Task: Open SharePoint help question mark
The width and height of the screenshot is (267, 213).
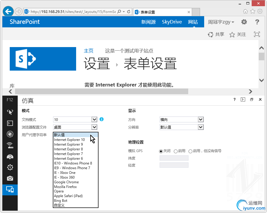Action: tap(257, 22)
